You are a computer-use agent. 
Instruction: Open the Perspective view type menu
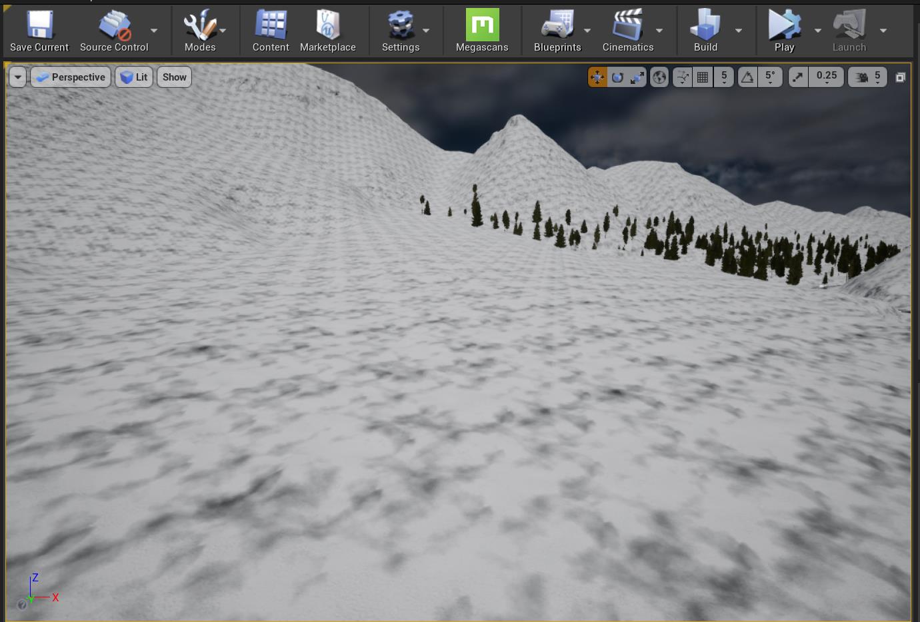point(71,77)
